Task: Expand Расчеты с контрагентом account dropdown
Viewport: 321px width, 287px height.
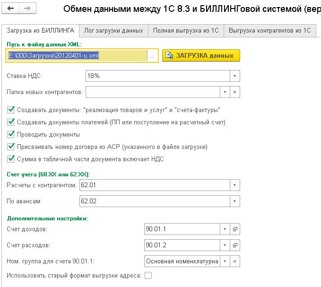Action: [235, 185]
